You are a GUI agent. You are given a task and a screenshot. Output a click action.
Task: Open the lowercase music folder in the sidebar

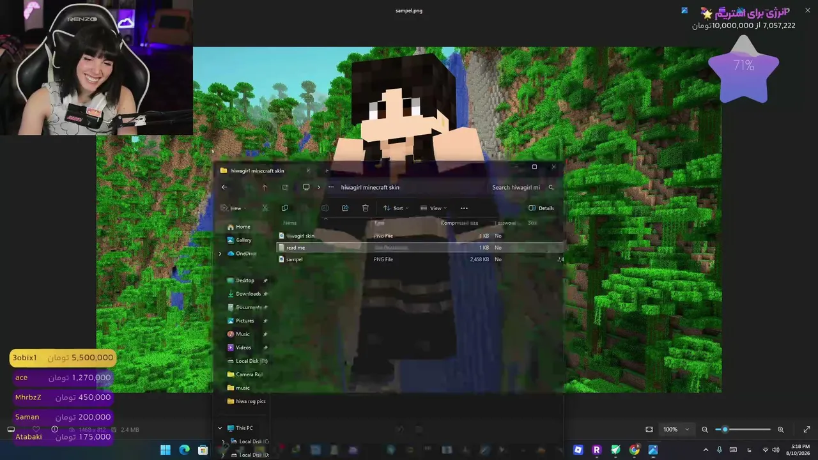238,388
